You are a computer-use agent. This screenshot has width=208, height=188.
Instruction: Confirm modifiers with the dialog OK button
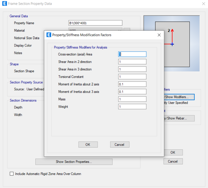pos(88,145)
